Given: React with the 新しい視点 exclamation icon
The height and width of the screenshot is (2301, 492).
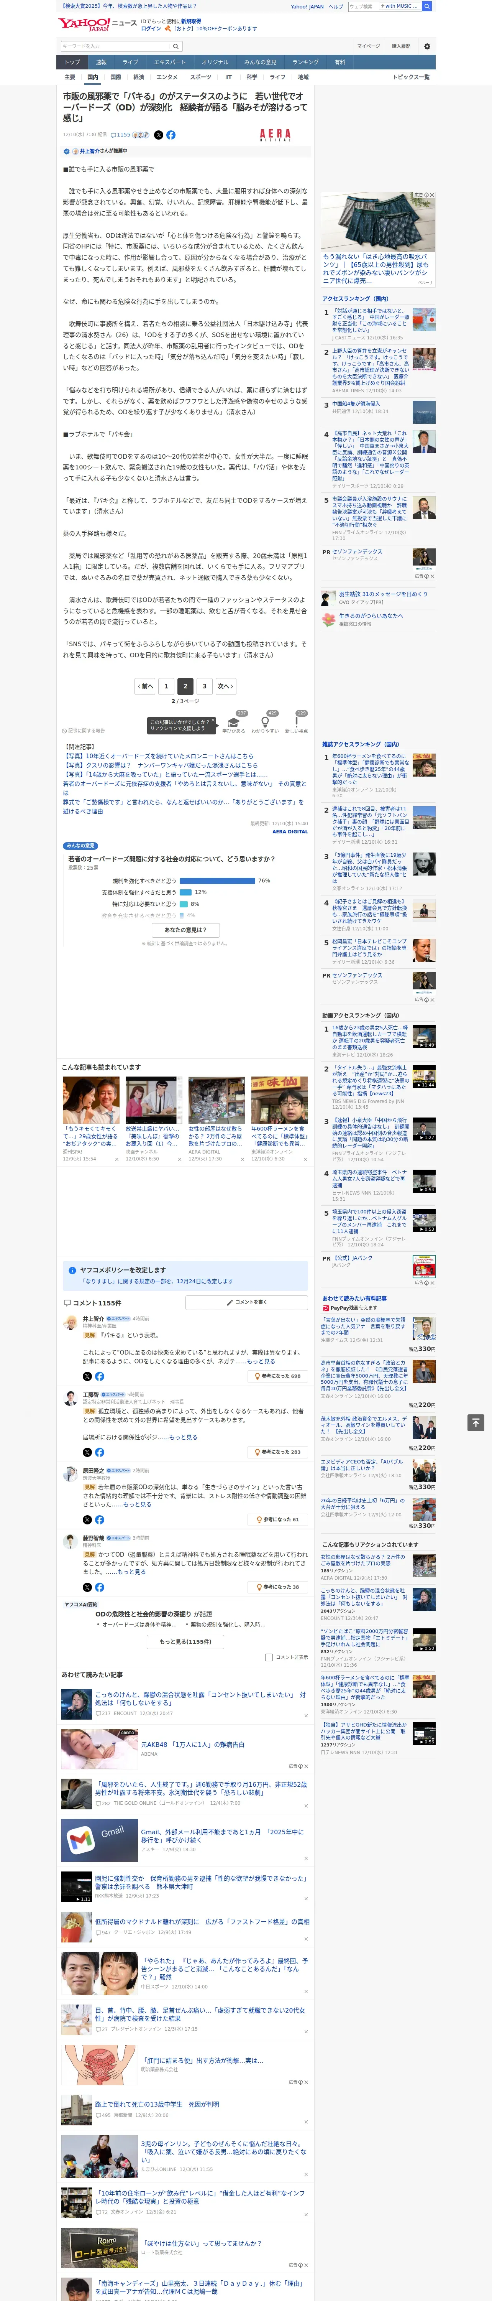Looking at the screenshot, I should click(x=297, y=722).
